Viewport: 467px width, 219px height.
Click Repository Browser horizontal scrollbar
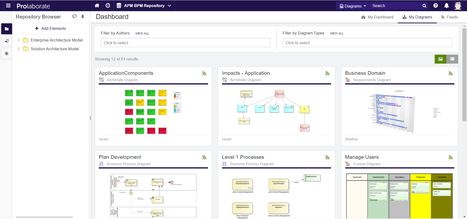pos(44,217)
